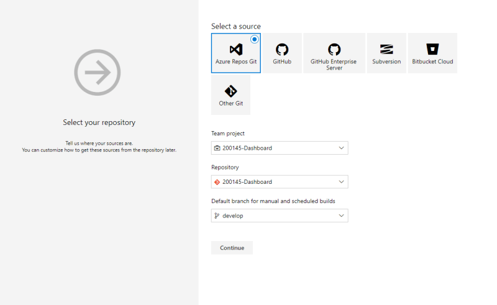Click the Continue button
Viewport: 497px width, 305px height.
[x=232, y=248]
